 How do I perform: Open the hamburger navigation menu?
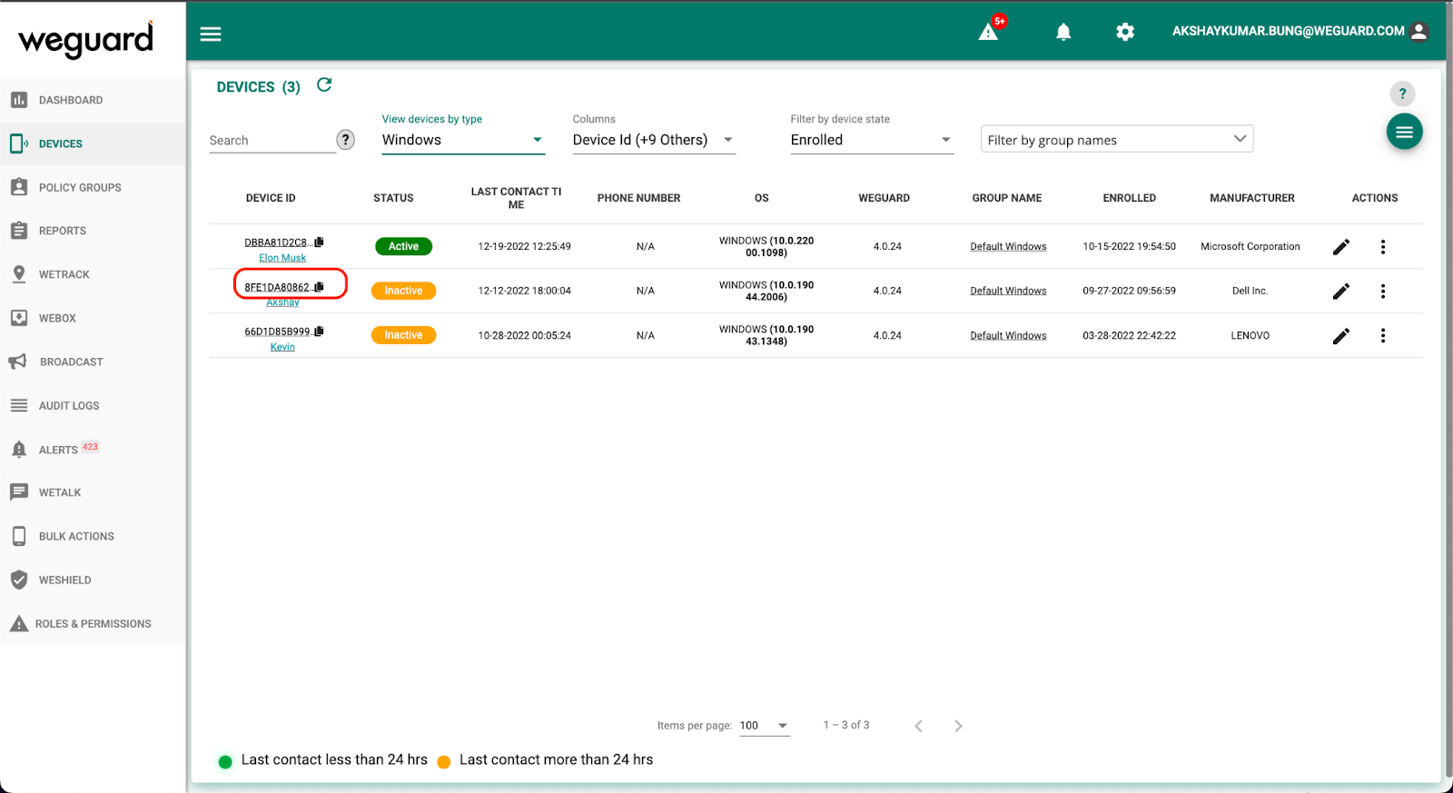click(211, 34)
